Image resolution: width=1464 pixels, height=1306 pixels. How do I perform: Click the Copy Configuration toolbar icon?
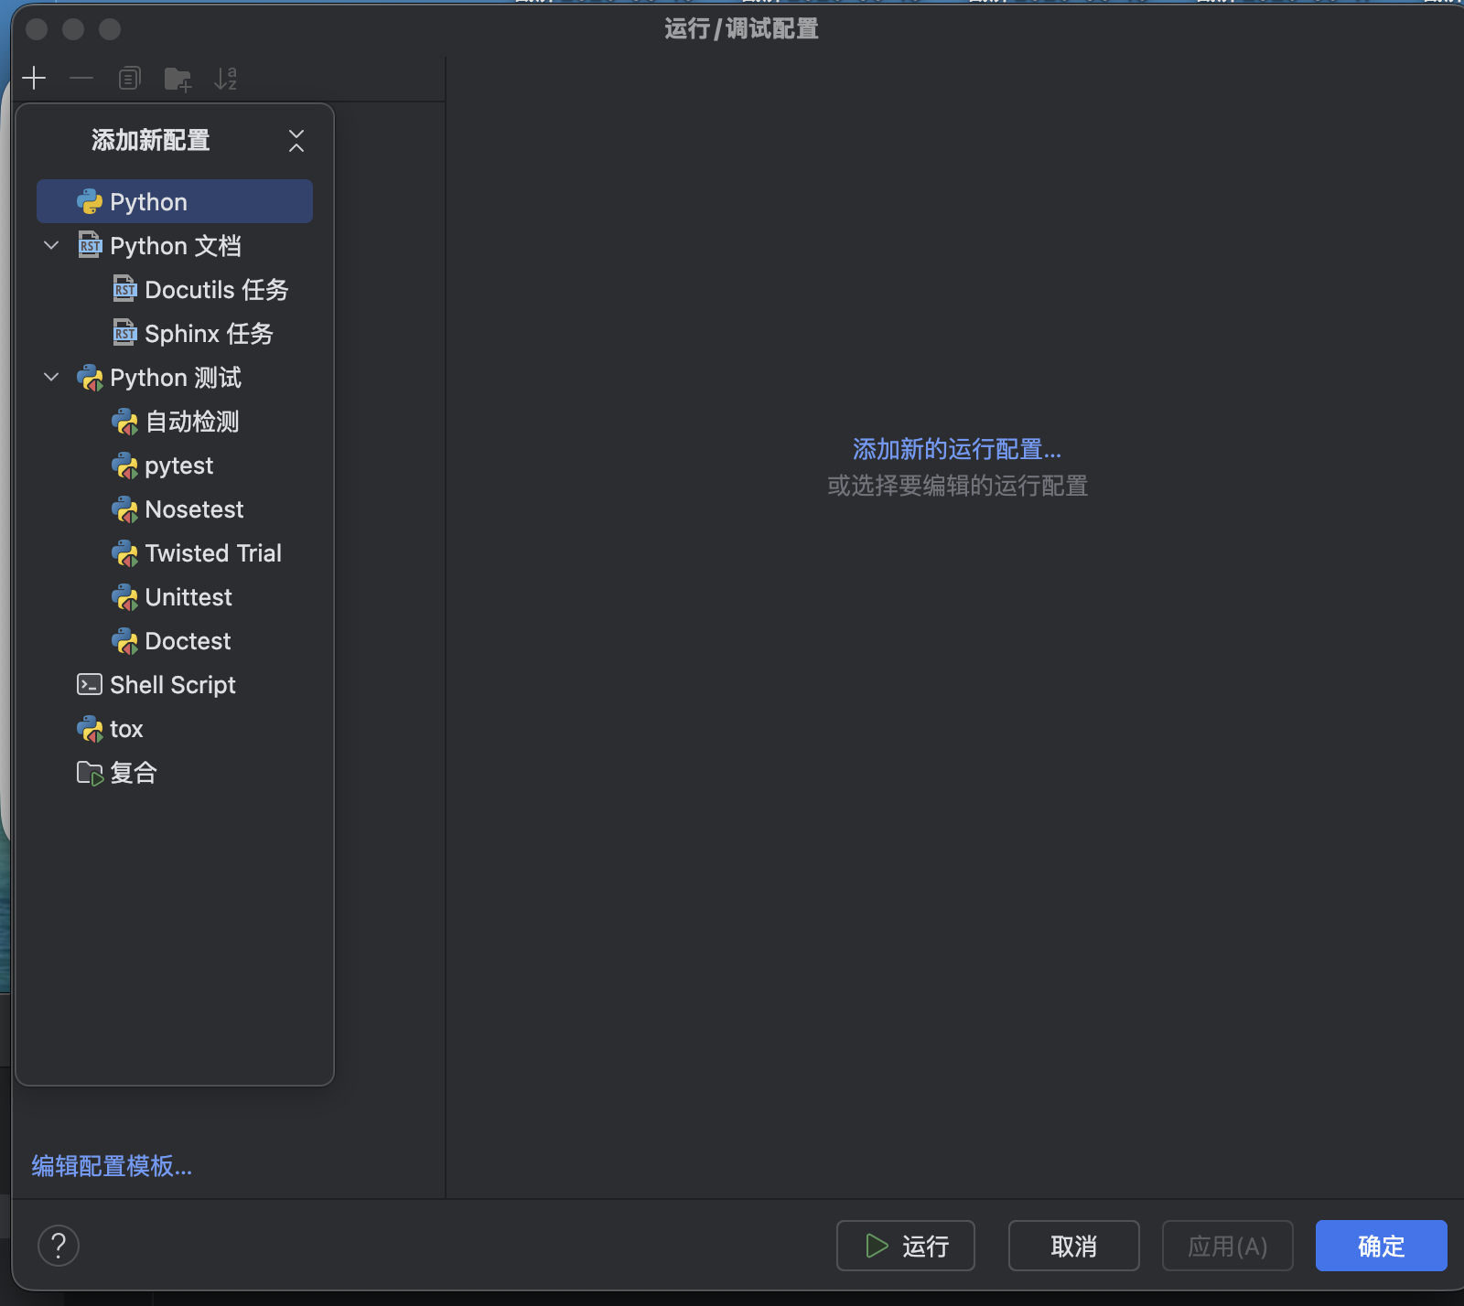pos(130,79)
